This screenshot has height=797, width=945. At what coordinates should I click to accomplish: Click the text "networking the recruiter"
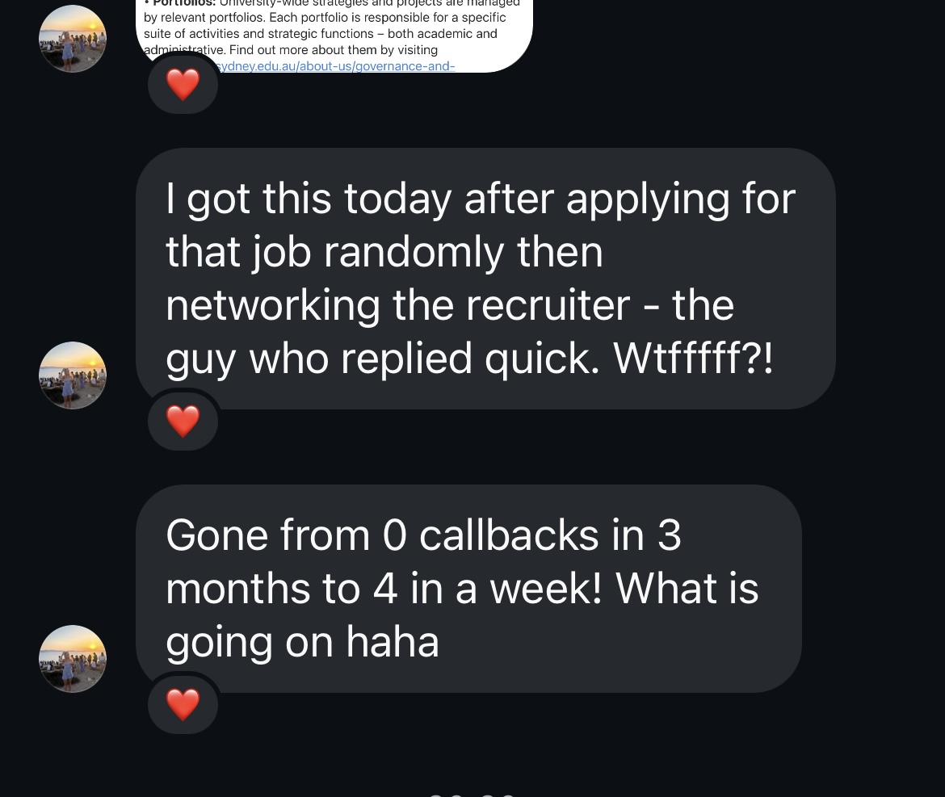pyautogui.click(x=397, y=305)
